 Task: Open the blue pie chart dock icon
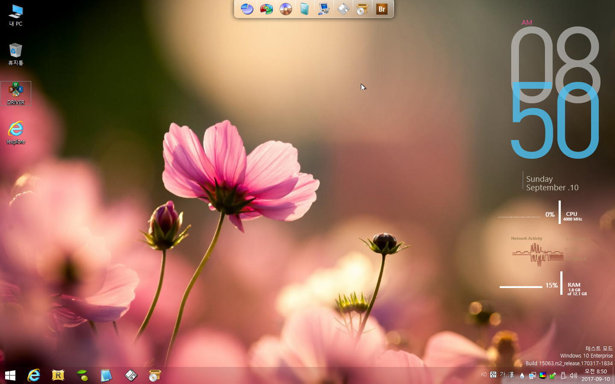click(247, 9)
